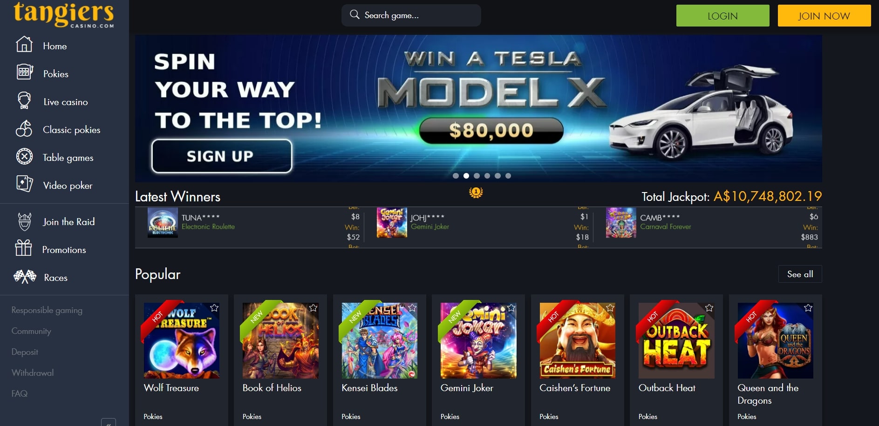The image size is (879, 426).
Task: Switch to the third banner slide dot
Action: 477,176
